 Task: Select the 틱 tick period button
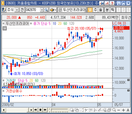[x=112, y=10]
